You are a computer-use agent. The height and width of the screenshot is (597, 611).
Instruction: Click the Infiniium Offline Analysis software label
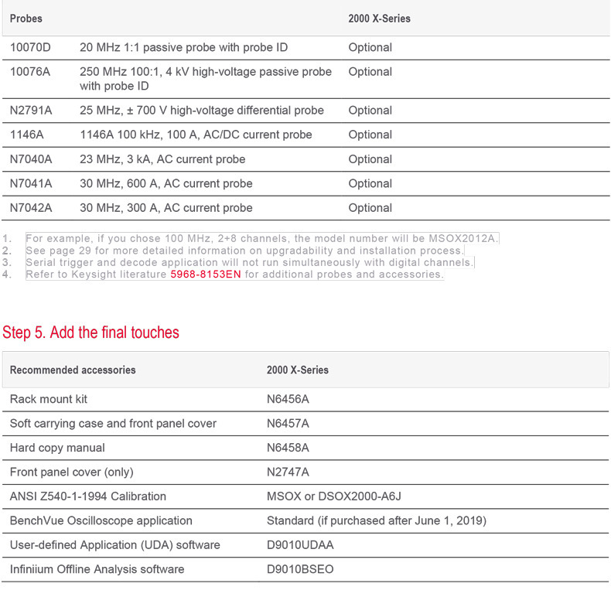point(97,570)
